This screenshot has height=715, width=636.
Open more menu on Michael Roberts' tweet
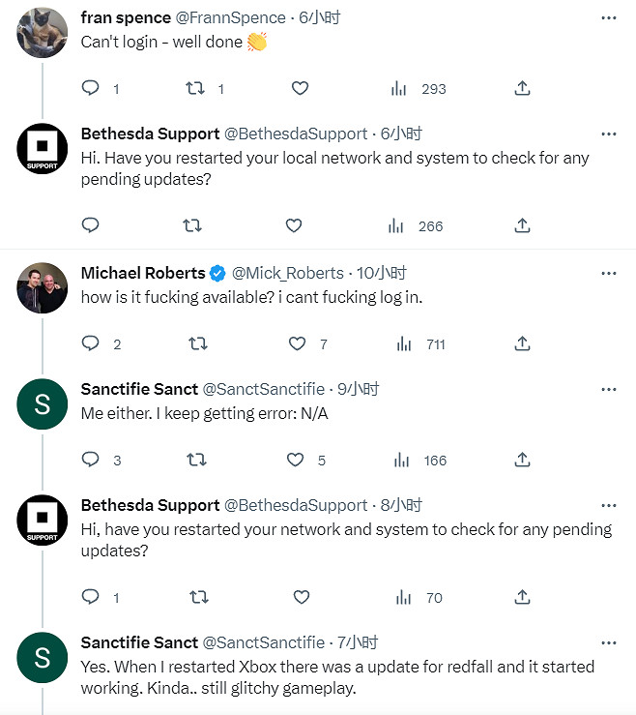pyautogui.click(x=608, y=273)
